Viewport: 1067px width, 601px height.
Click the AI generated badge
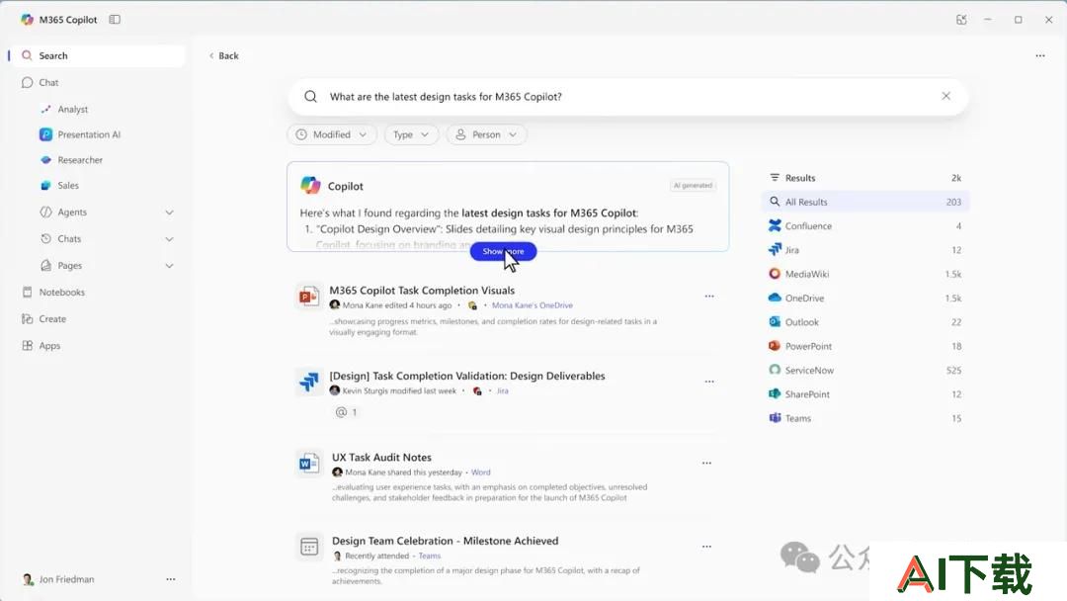click(693, 185)
